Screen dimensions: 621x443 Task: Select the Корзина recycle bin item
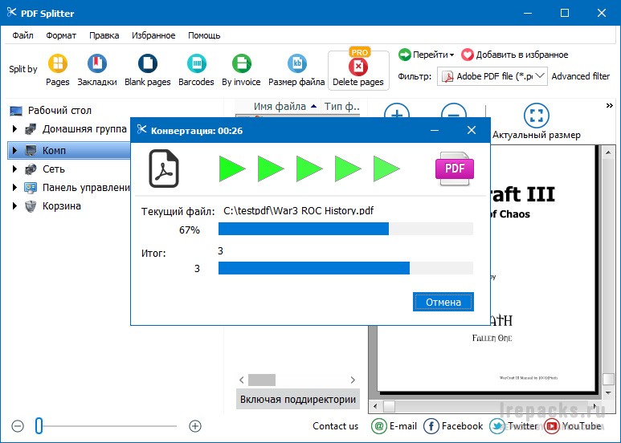click(x=61, y=206)
